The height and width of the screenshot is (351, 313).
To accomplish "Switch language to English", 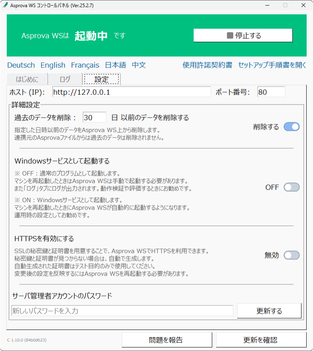I will (x=53, y=65).
